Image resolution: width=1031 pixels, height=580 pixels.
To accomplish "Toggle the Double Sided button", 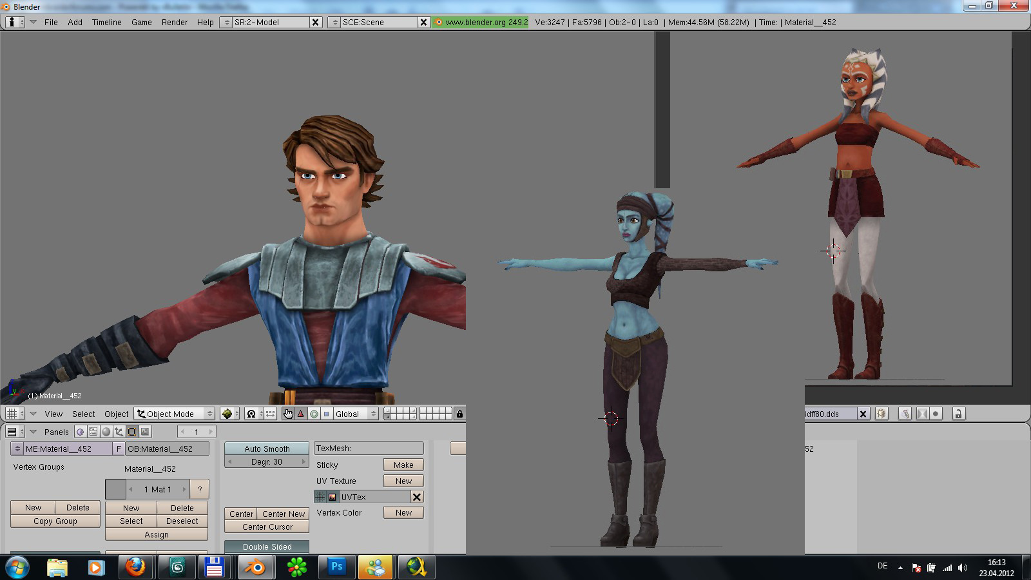I will point(267,546).
